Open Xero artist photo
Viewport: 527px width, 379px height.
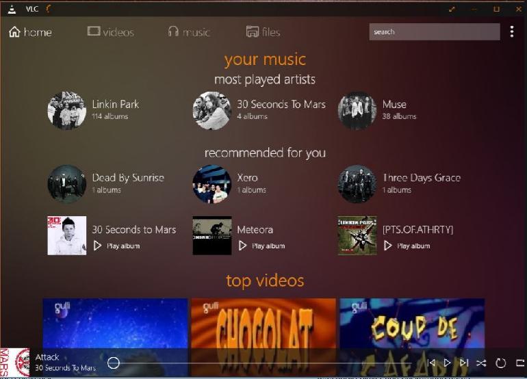[212, 184]
